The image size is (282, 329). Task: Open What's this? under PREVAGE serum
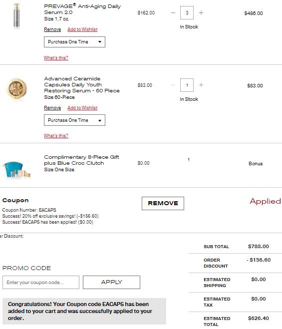(56, 58)
